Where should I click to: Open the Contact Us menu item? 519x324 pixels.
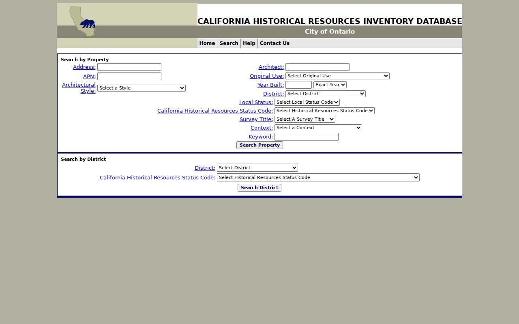(275, 43)
